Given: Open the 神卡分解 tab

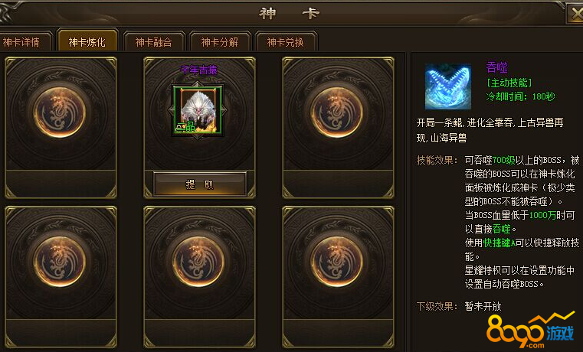Looking at the screenshot, I should click(x=220, y=41).
